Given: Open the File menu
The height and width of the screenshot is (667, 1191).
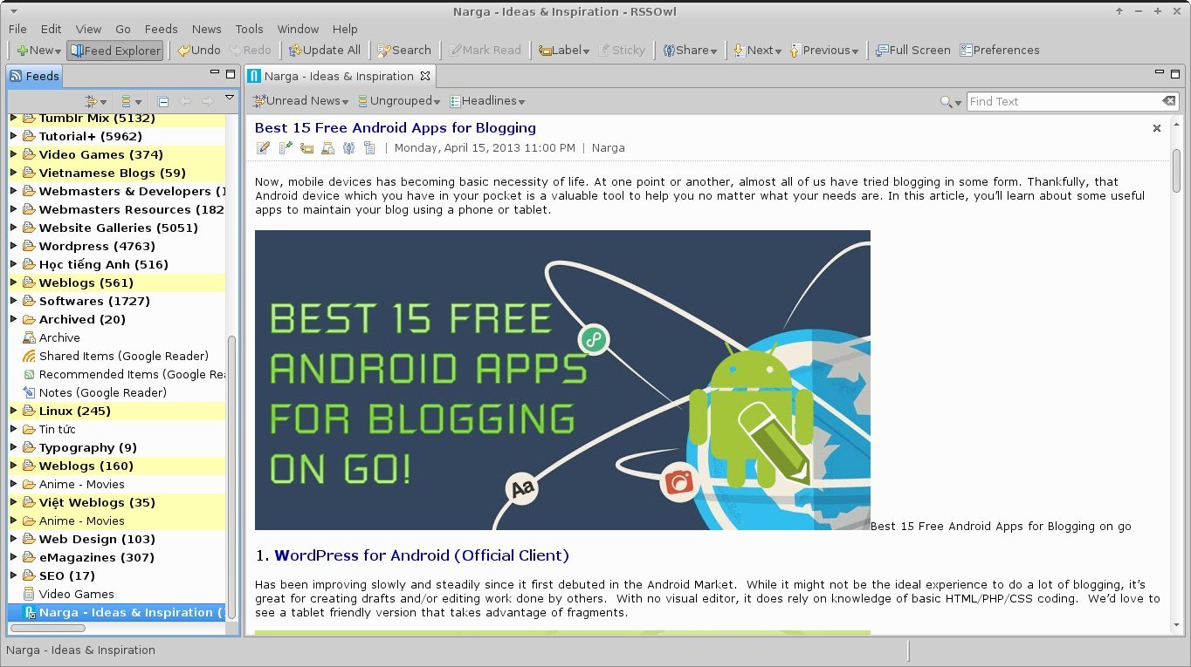Looking at the screenshot, I should [17, 29].
